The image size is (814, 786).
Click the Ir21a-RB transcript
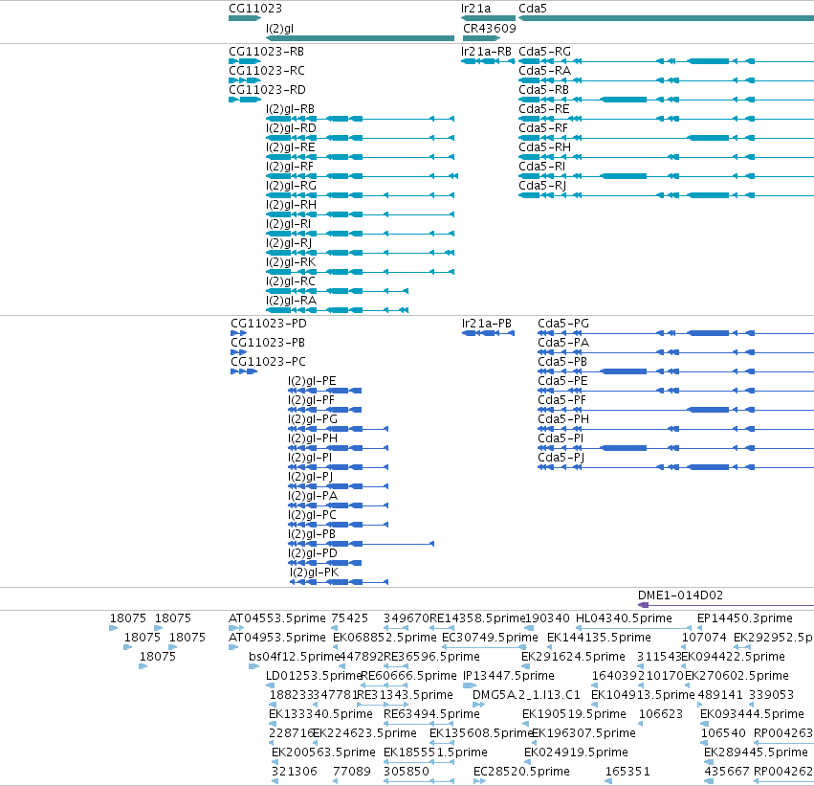click(x=488, y=61)
